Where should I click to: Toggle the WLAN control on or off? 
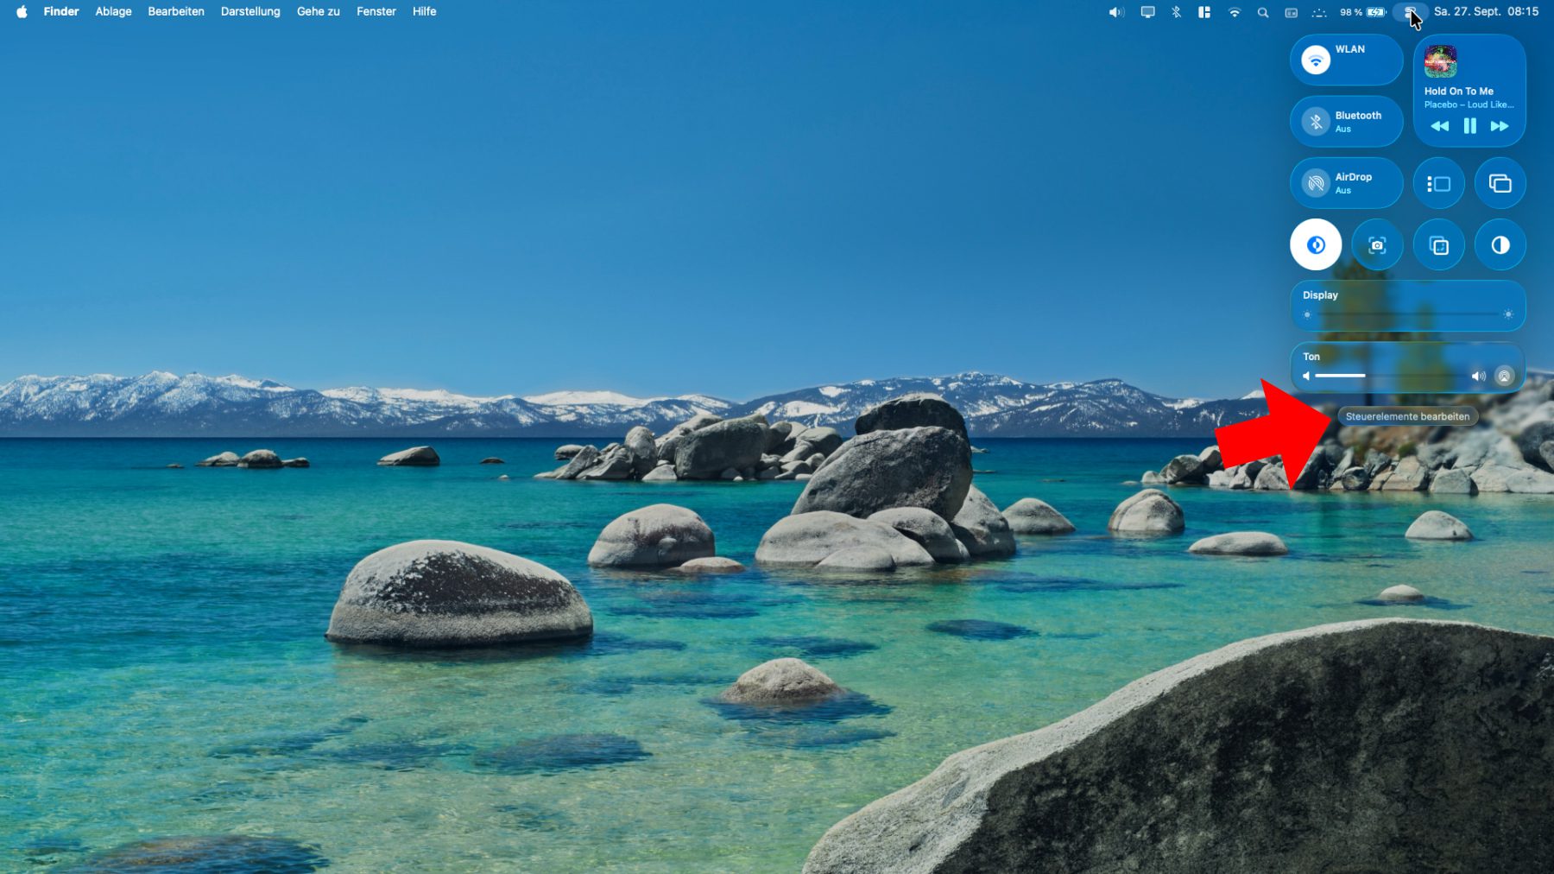coord(1316,60)
